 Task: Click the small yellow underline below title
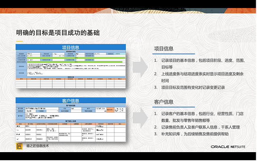pyautogui.click(x=19, y=41)
